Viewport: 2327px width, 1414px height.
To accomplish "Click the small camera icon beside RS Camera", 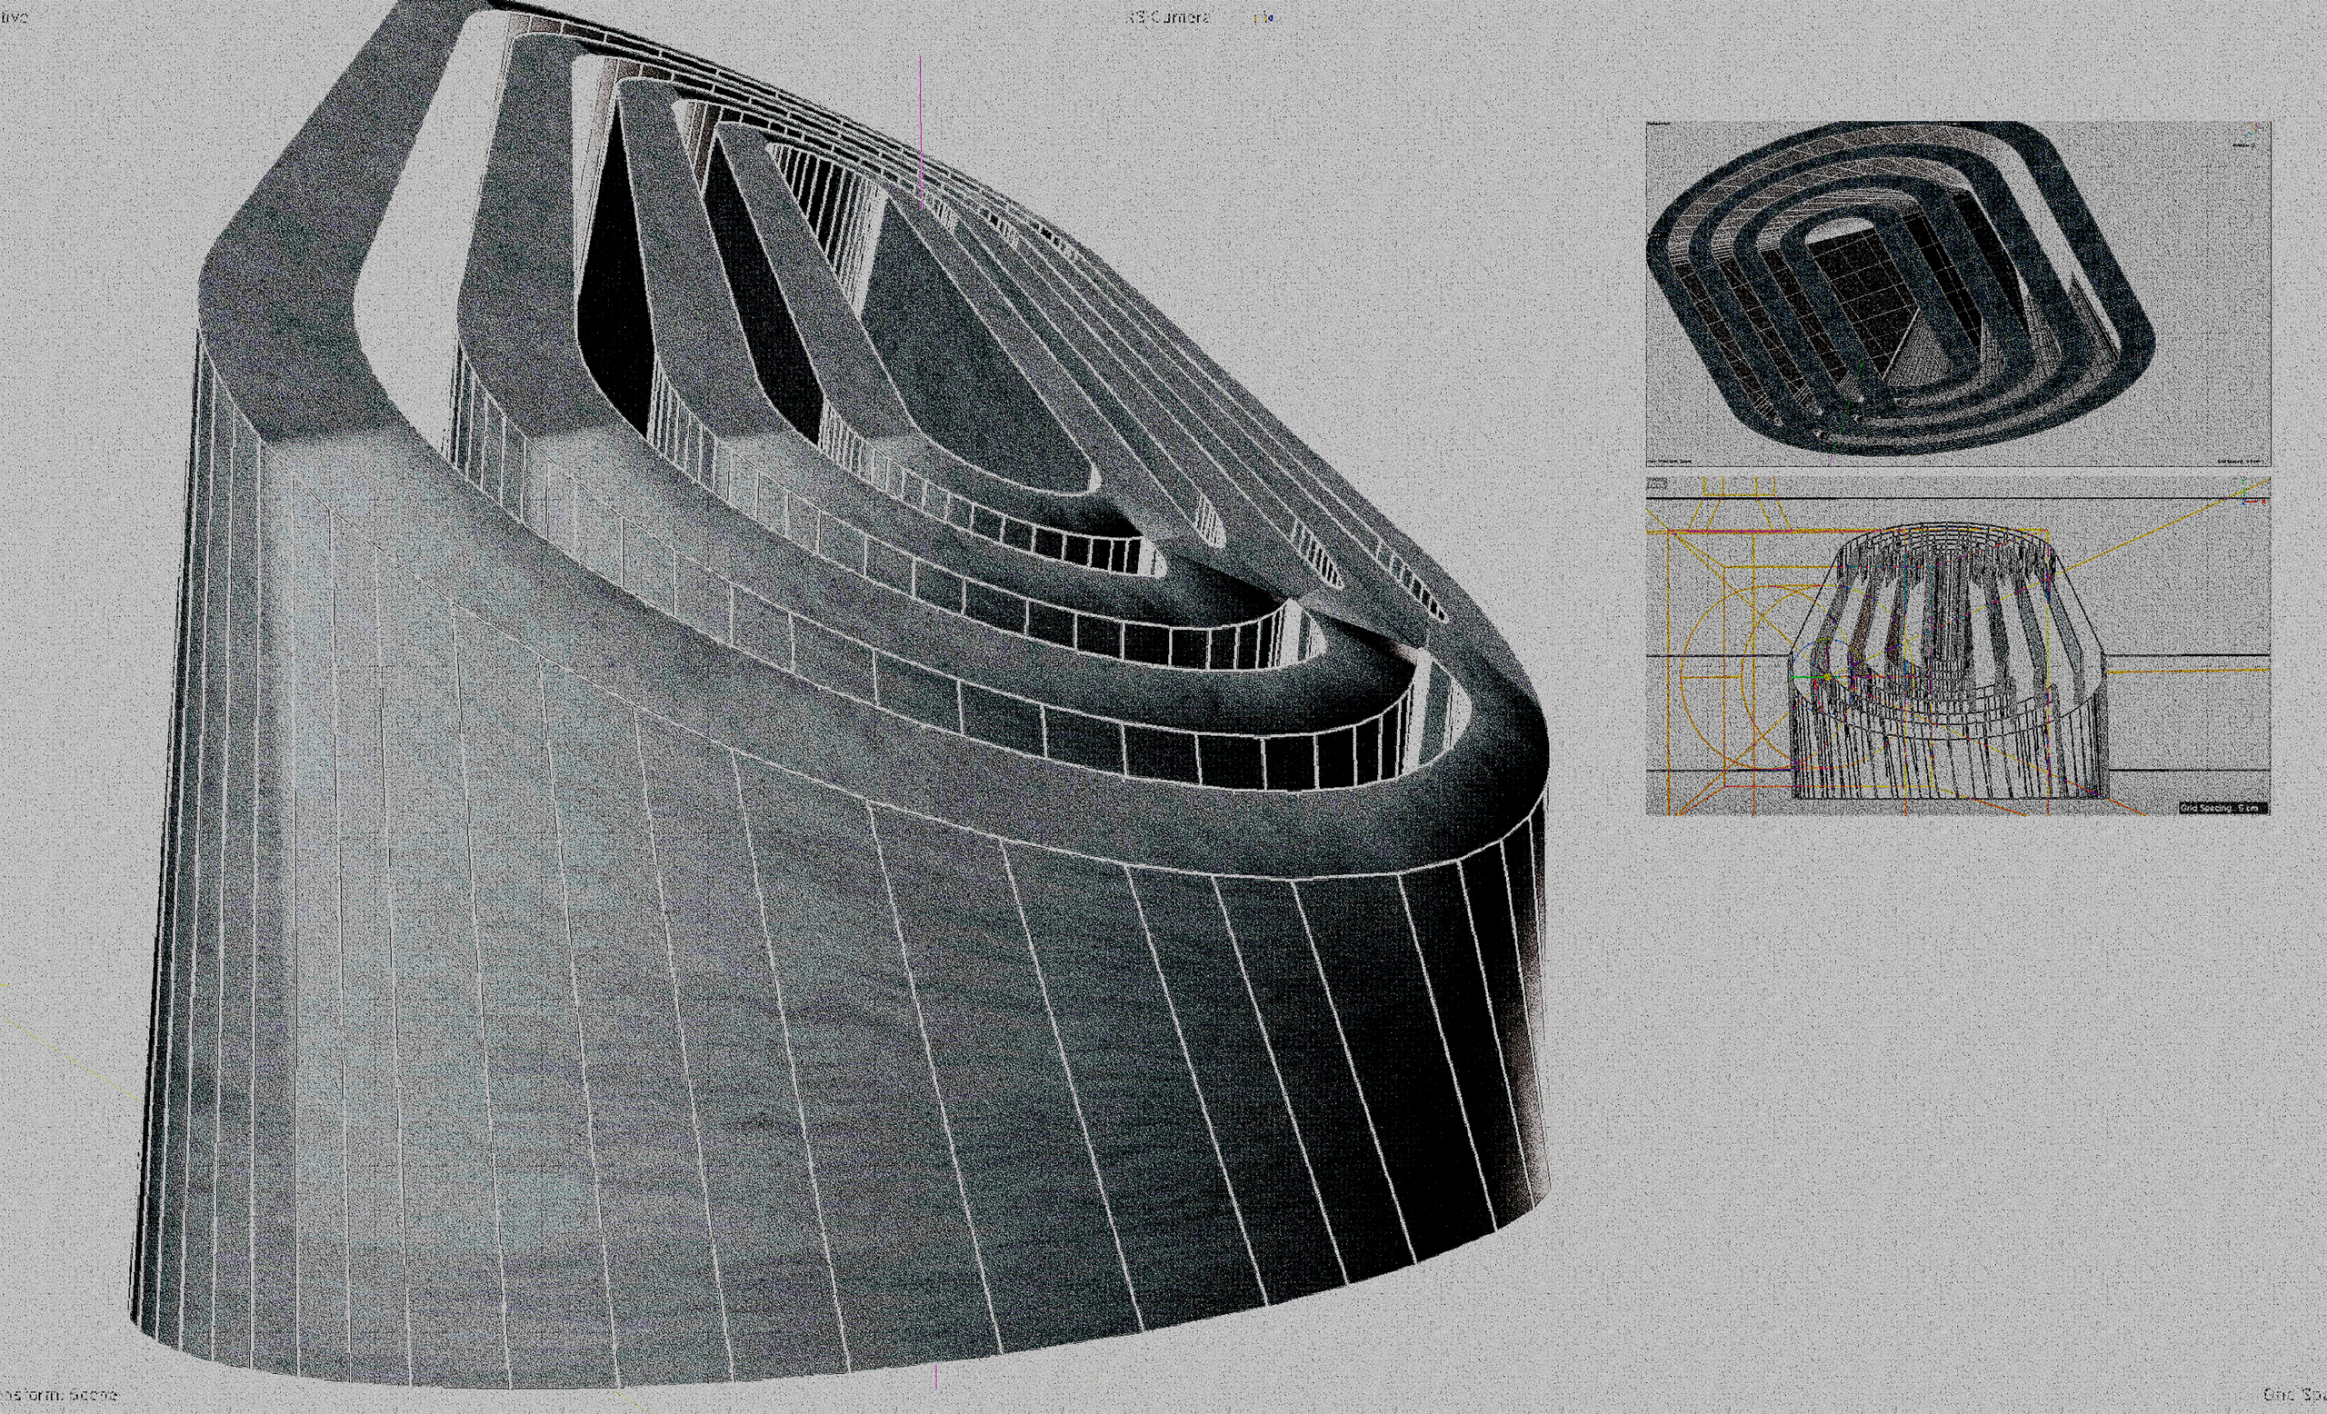I will click(1264, 17).
